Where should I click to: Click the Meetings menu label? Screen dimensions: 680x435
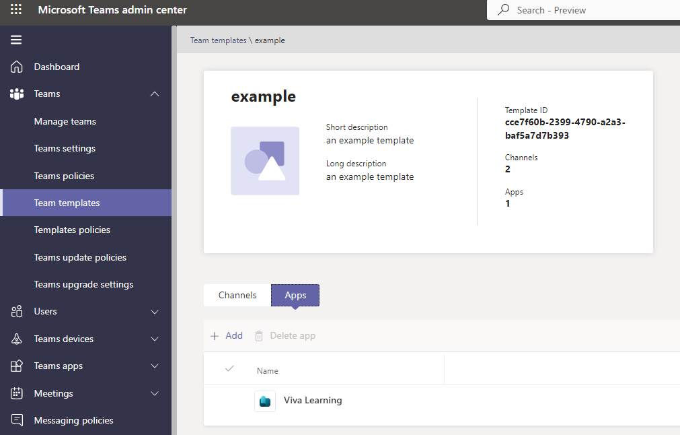pyautogui.click(x=54, y=393)
